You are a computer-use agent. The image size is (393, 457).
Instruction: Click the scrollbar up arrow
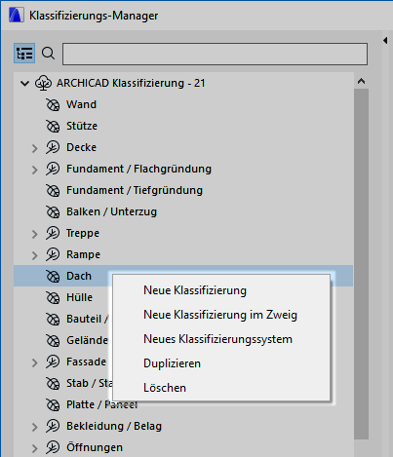[x=361, y=81]
